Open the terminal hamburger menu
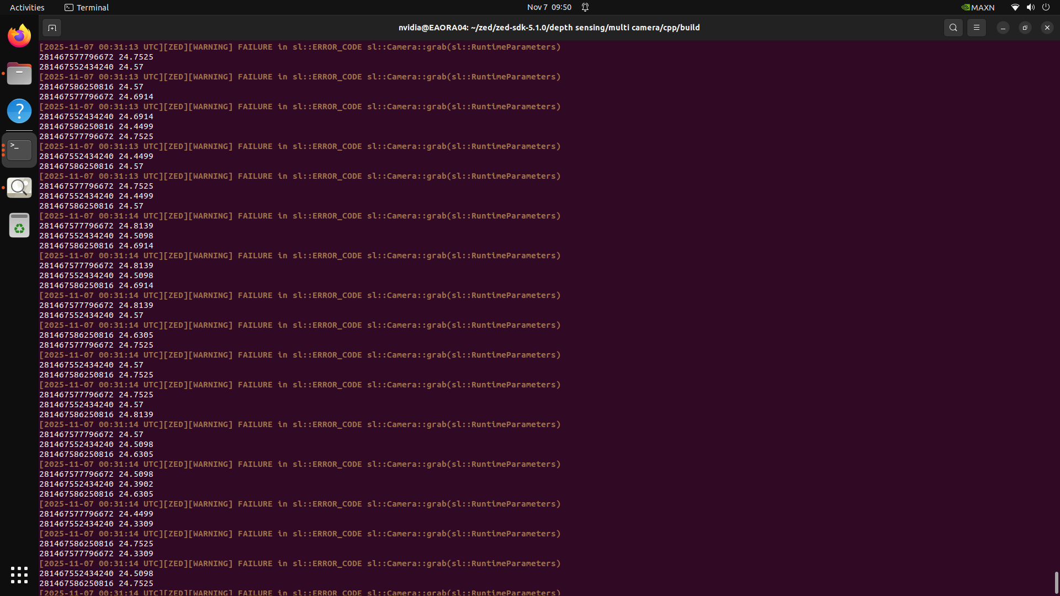The height and width of the screenshot is (596, 1060). pos(976,28)
